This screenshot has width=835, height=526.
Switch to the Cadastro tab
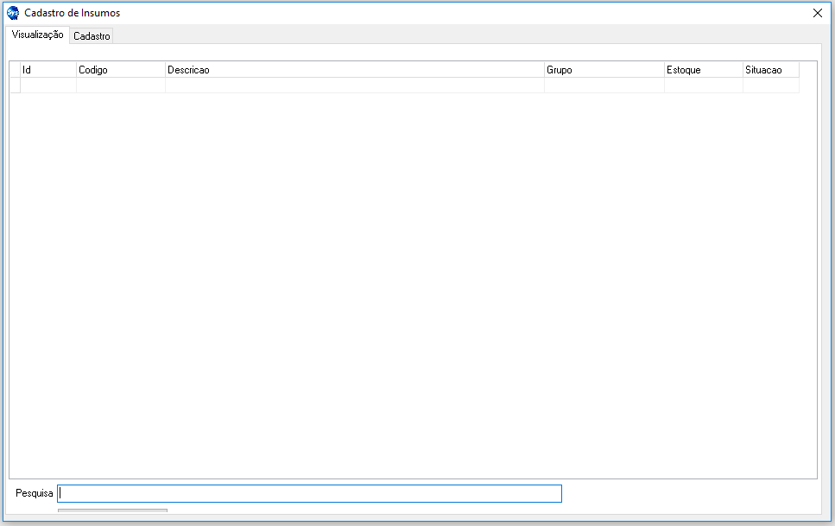point(92,36)
